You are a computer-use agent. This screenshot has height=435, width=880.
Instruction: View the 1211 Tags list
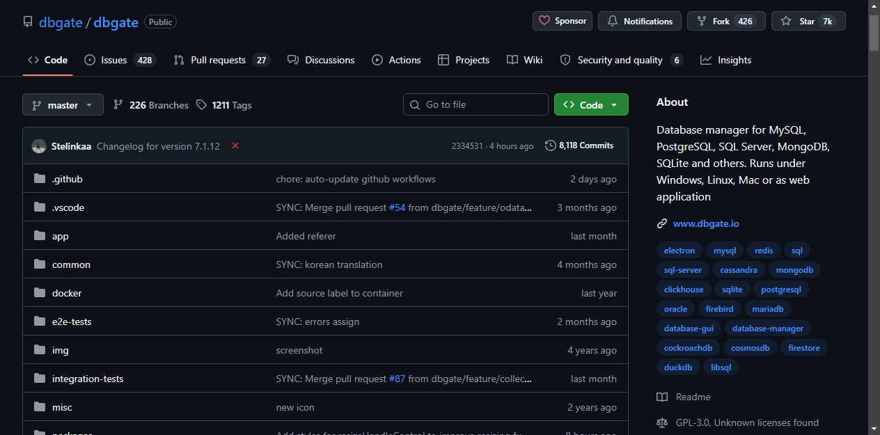[x=224, y=104]
